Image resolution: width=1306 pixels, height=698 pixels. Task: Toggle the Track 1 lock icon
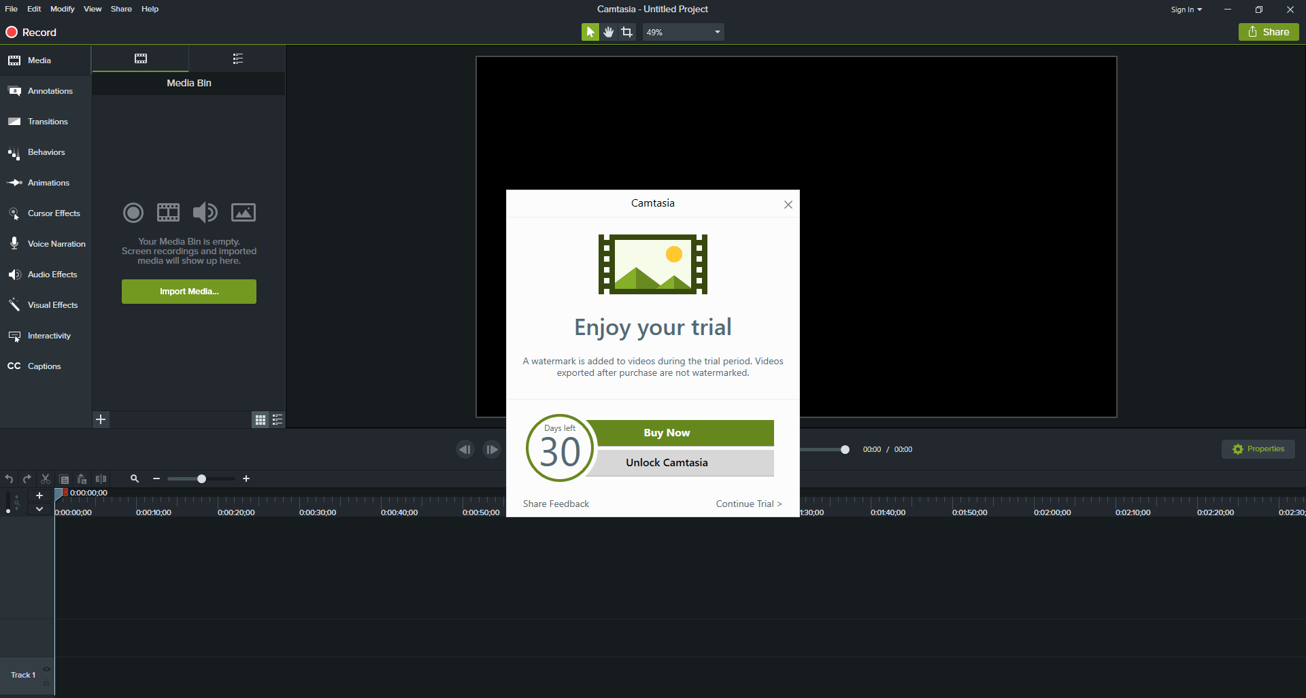click(46, 683)
